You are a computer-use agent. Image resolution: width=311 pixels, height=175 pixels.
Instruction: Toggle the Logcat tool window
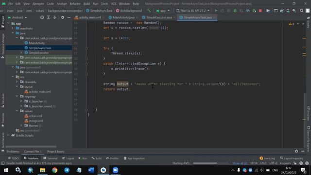pos(68,158)
